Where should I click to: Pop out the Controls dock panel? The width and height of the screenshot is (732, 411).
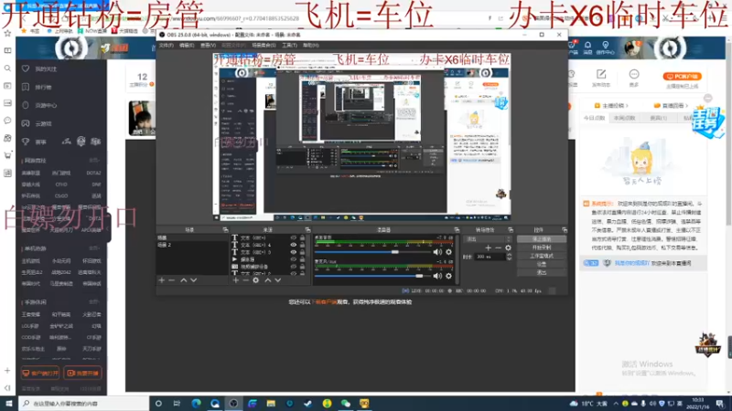coord(565,230)
